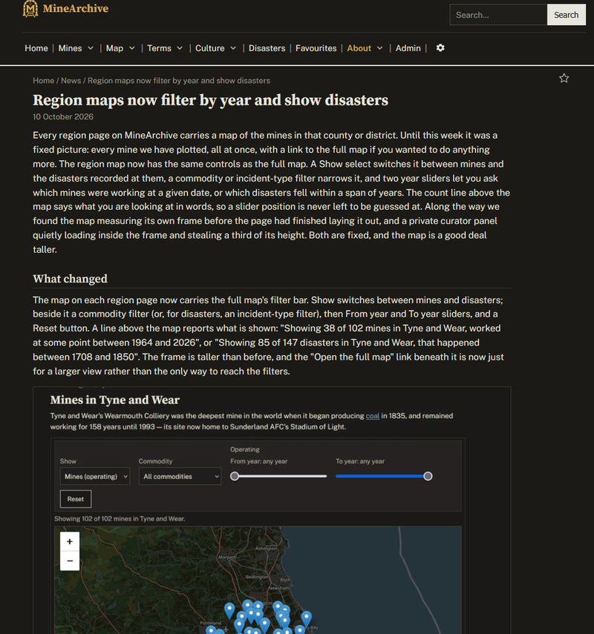Open the Show select 'Mines (operating)'
The width and height of the screenshot is (594, 634).
pyautogui.click(x=95, y=476)
